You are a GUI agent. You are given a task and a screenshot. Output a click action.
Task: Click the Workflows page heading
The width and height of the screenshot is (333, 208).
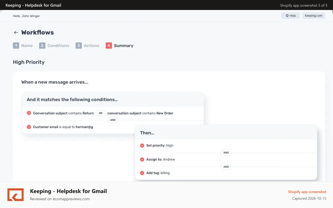(x=37, y=32)
